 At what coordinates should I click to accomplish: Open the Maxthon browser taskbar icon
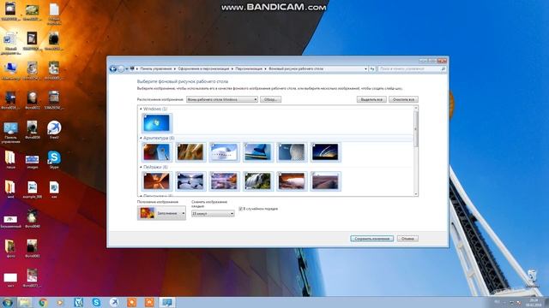click(78, 302)
